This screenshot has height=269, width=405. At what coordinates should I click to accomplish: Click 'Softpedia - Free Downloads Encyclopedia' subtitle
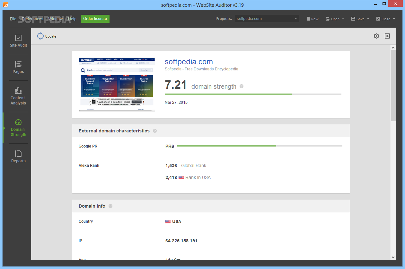pyautogui.click(x=201, y=69)
